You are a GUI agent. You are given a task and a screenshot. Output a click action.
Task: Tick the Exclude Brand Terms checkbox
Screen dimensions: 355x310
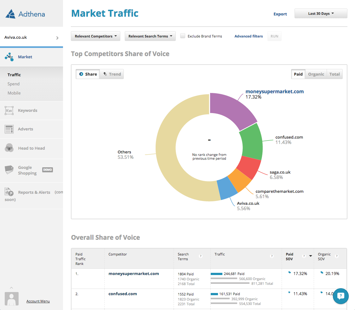(183, 36)
